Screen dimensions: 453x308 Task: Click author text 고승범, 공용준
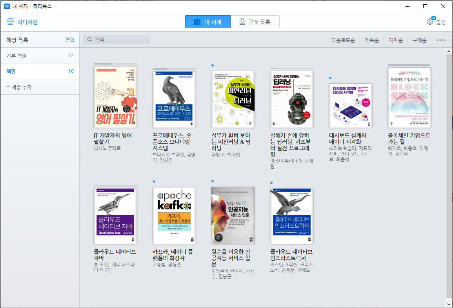coord(167,265)
